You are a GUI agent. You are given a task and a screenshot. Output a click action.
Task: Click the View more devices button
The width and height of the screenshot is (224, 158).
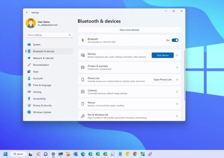pyautogui.click(x=130, y=30)
